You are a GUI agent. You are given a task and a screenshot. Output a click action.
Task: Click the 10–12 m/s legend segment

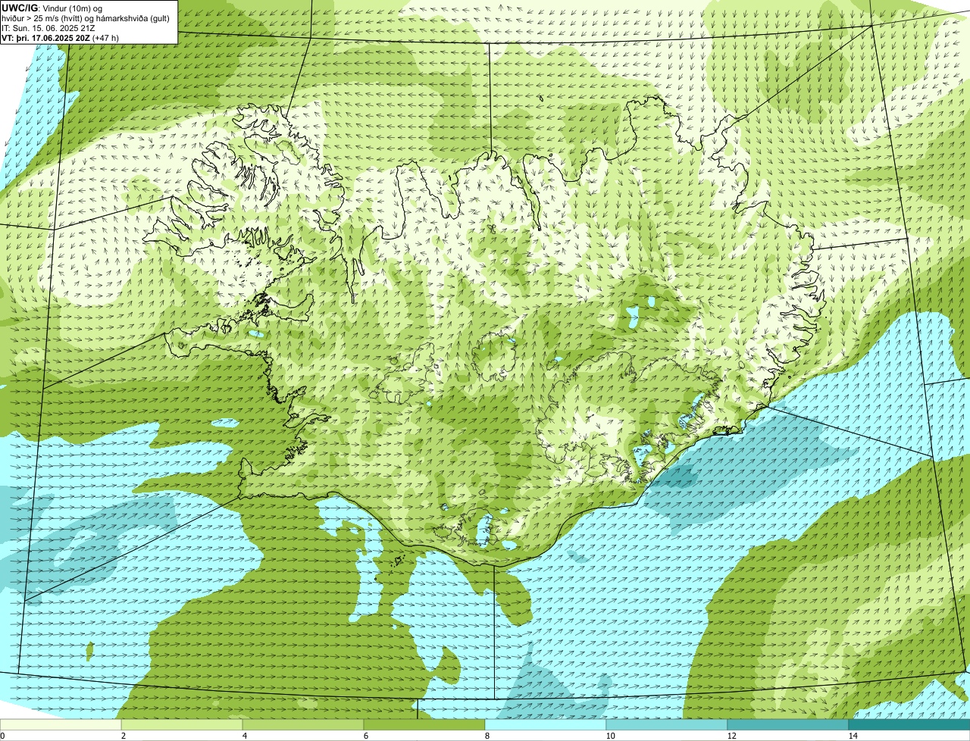point(667,724)
